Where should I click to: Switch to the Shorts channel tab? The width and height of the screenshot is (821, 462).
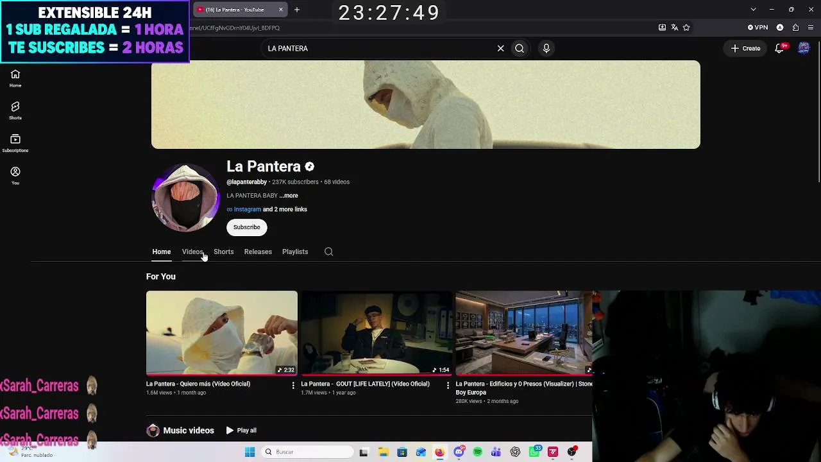point(224,252)
